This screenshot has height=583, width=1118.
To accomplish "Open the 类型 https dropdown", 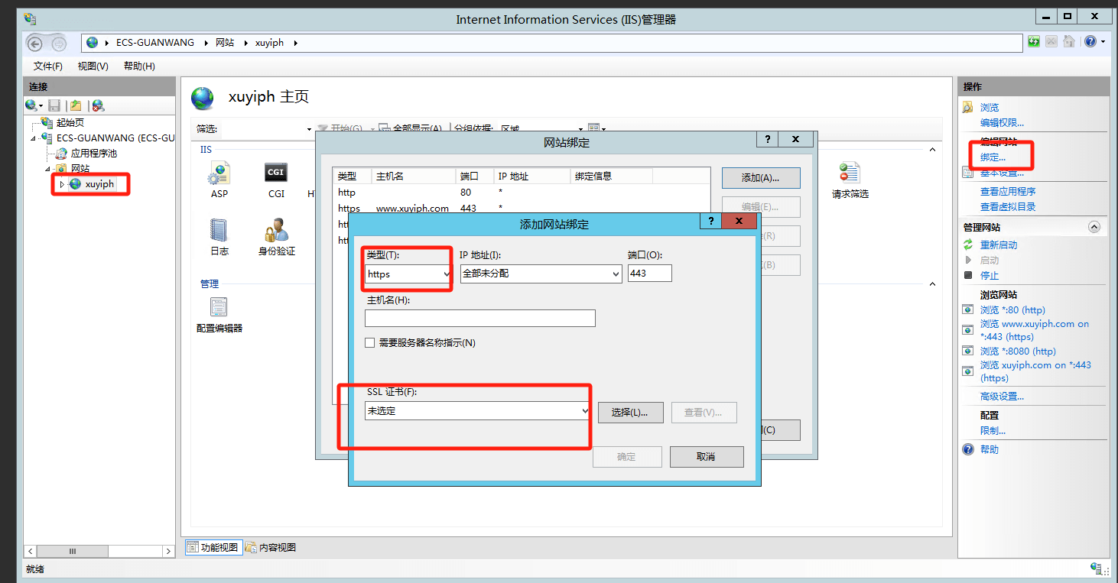I will [447, 274].
